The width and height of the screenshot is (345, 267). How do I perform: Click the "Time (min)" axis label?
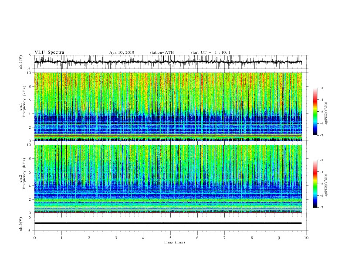[x=174, y=242]
